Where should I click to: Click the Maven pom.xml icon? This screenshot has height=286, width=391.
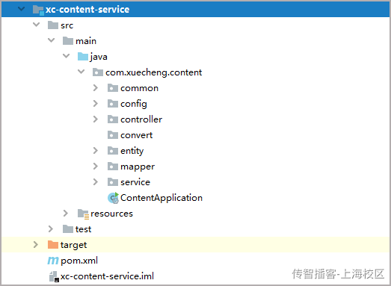coord(53,261)
